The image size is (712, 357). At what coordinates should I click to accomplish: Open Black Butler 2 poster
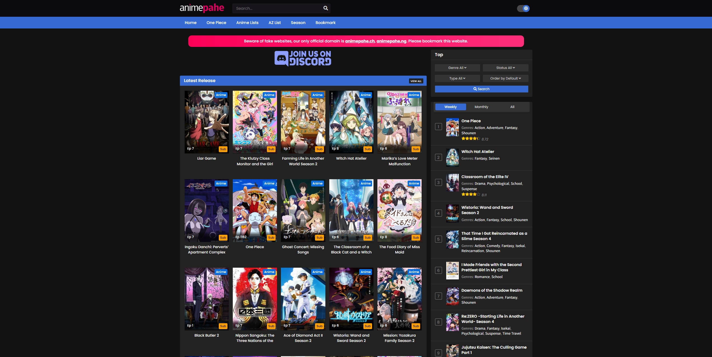pos(206,299)
